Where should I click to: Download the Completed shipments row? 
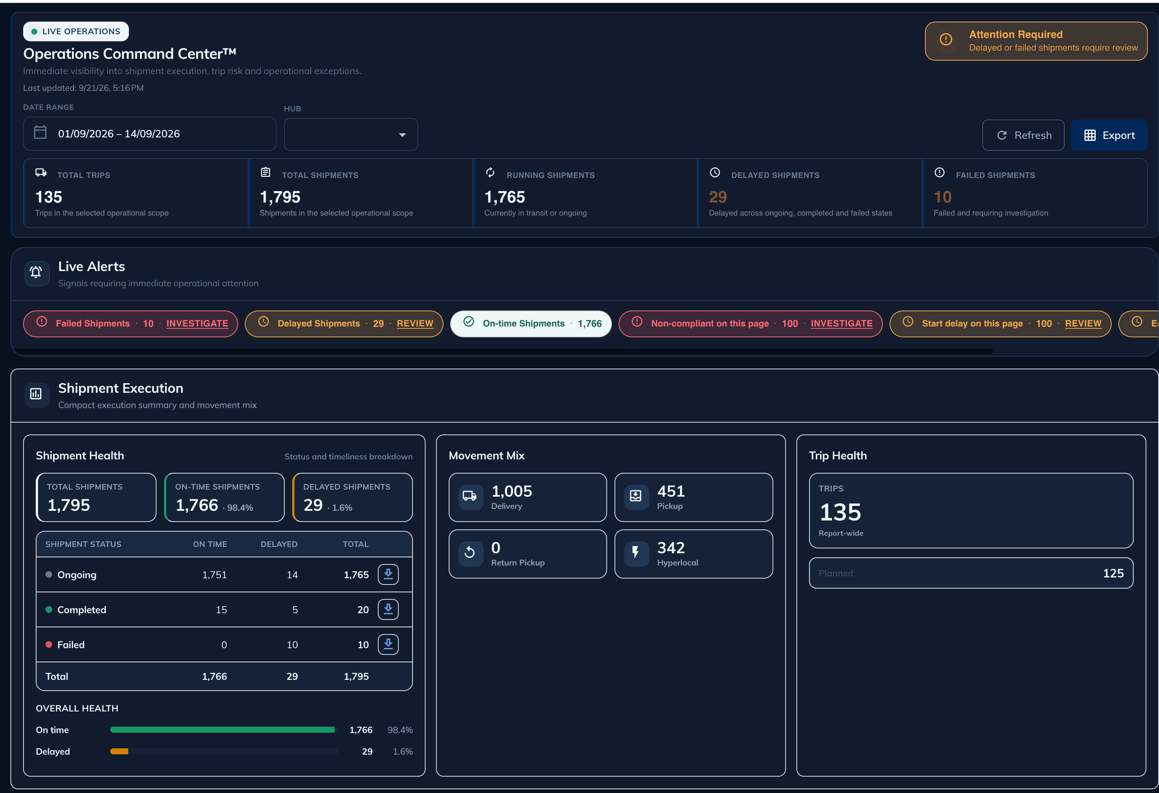coord(388,609)
